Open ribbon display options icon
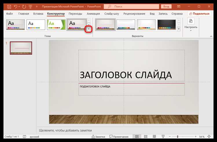 point(179,6)
